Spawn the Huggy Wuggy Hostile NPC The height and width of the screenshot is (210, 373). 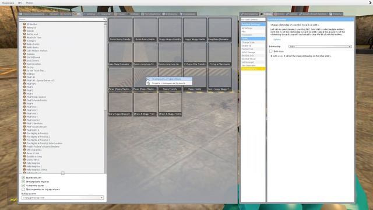click(195, 30)
